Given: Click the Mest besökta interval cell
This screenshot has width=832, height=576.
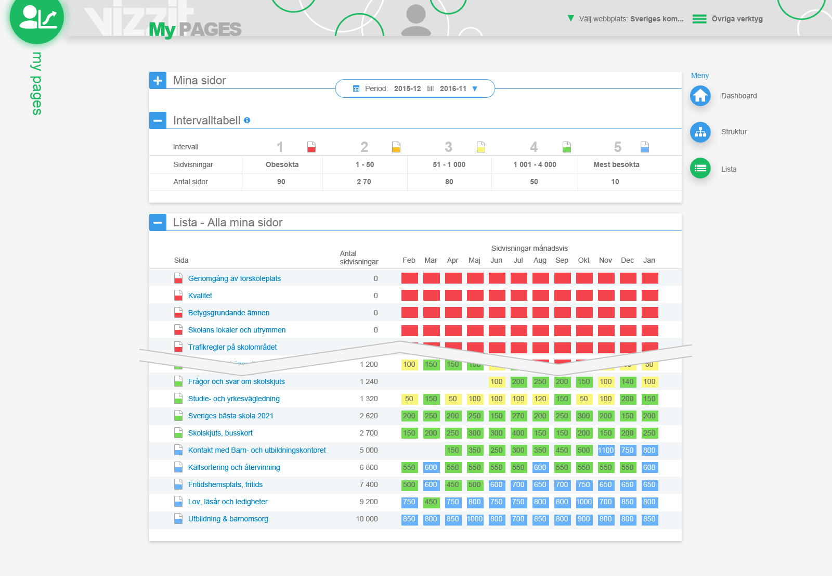Looking at the screenshot, I should (616, 164).
